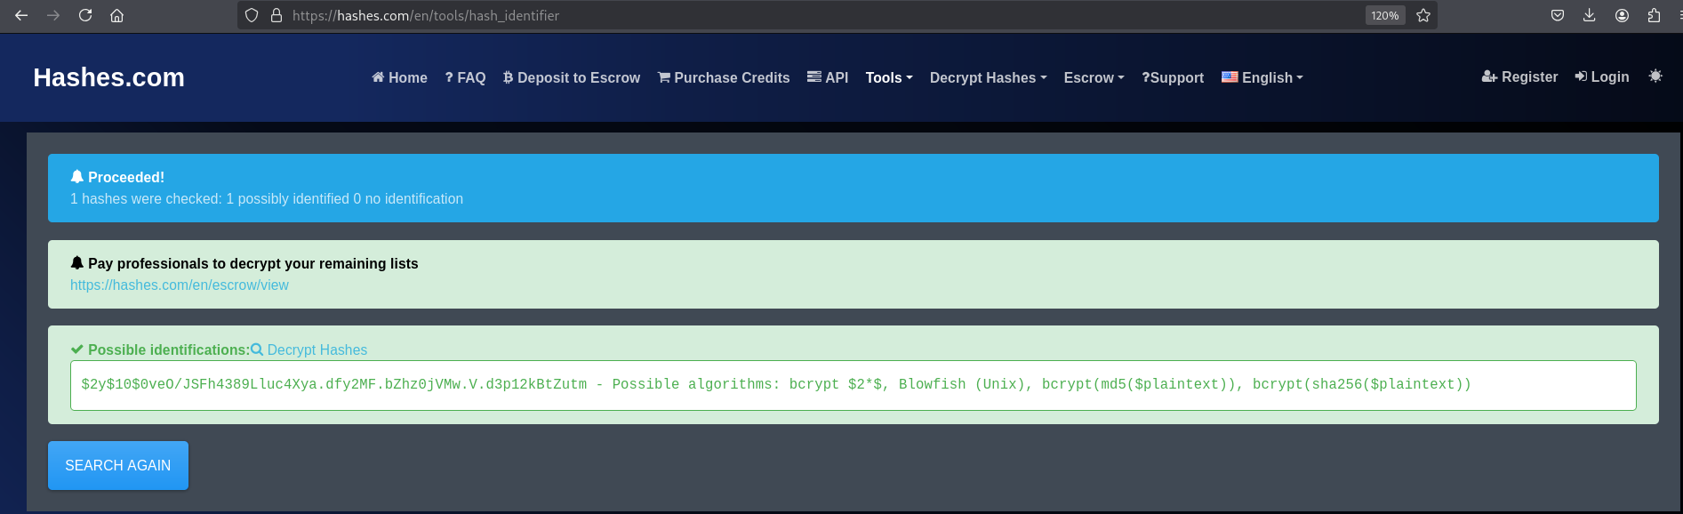
Task: Go to browser home page icon
Action: click(x=116, y=15)
